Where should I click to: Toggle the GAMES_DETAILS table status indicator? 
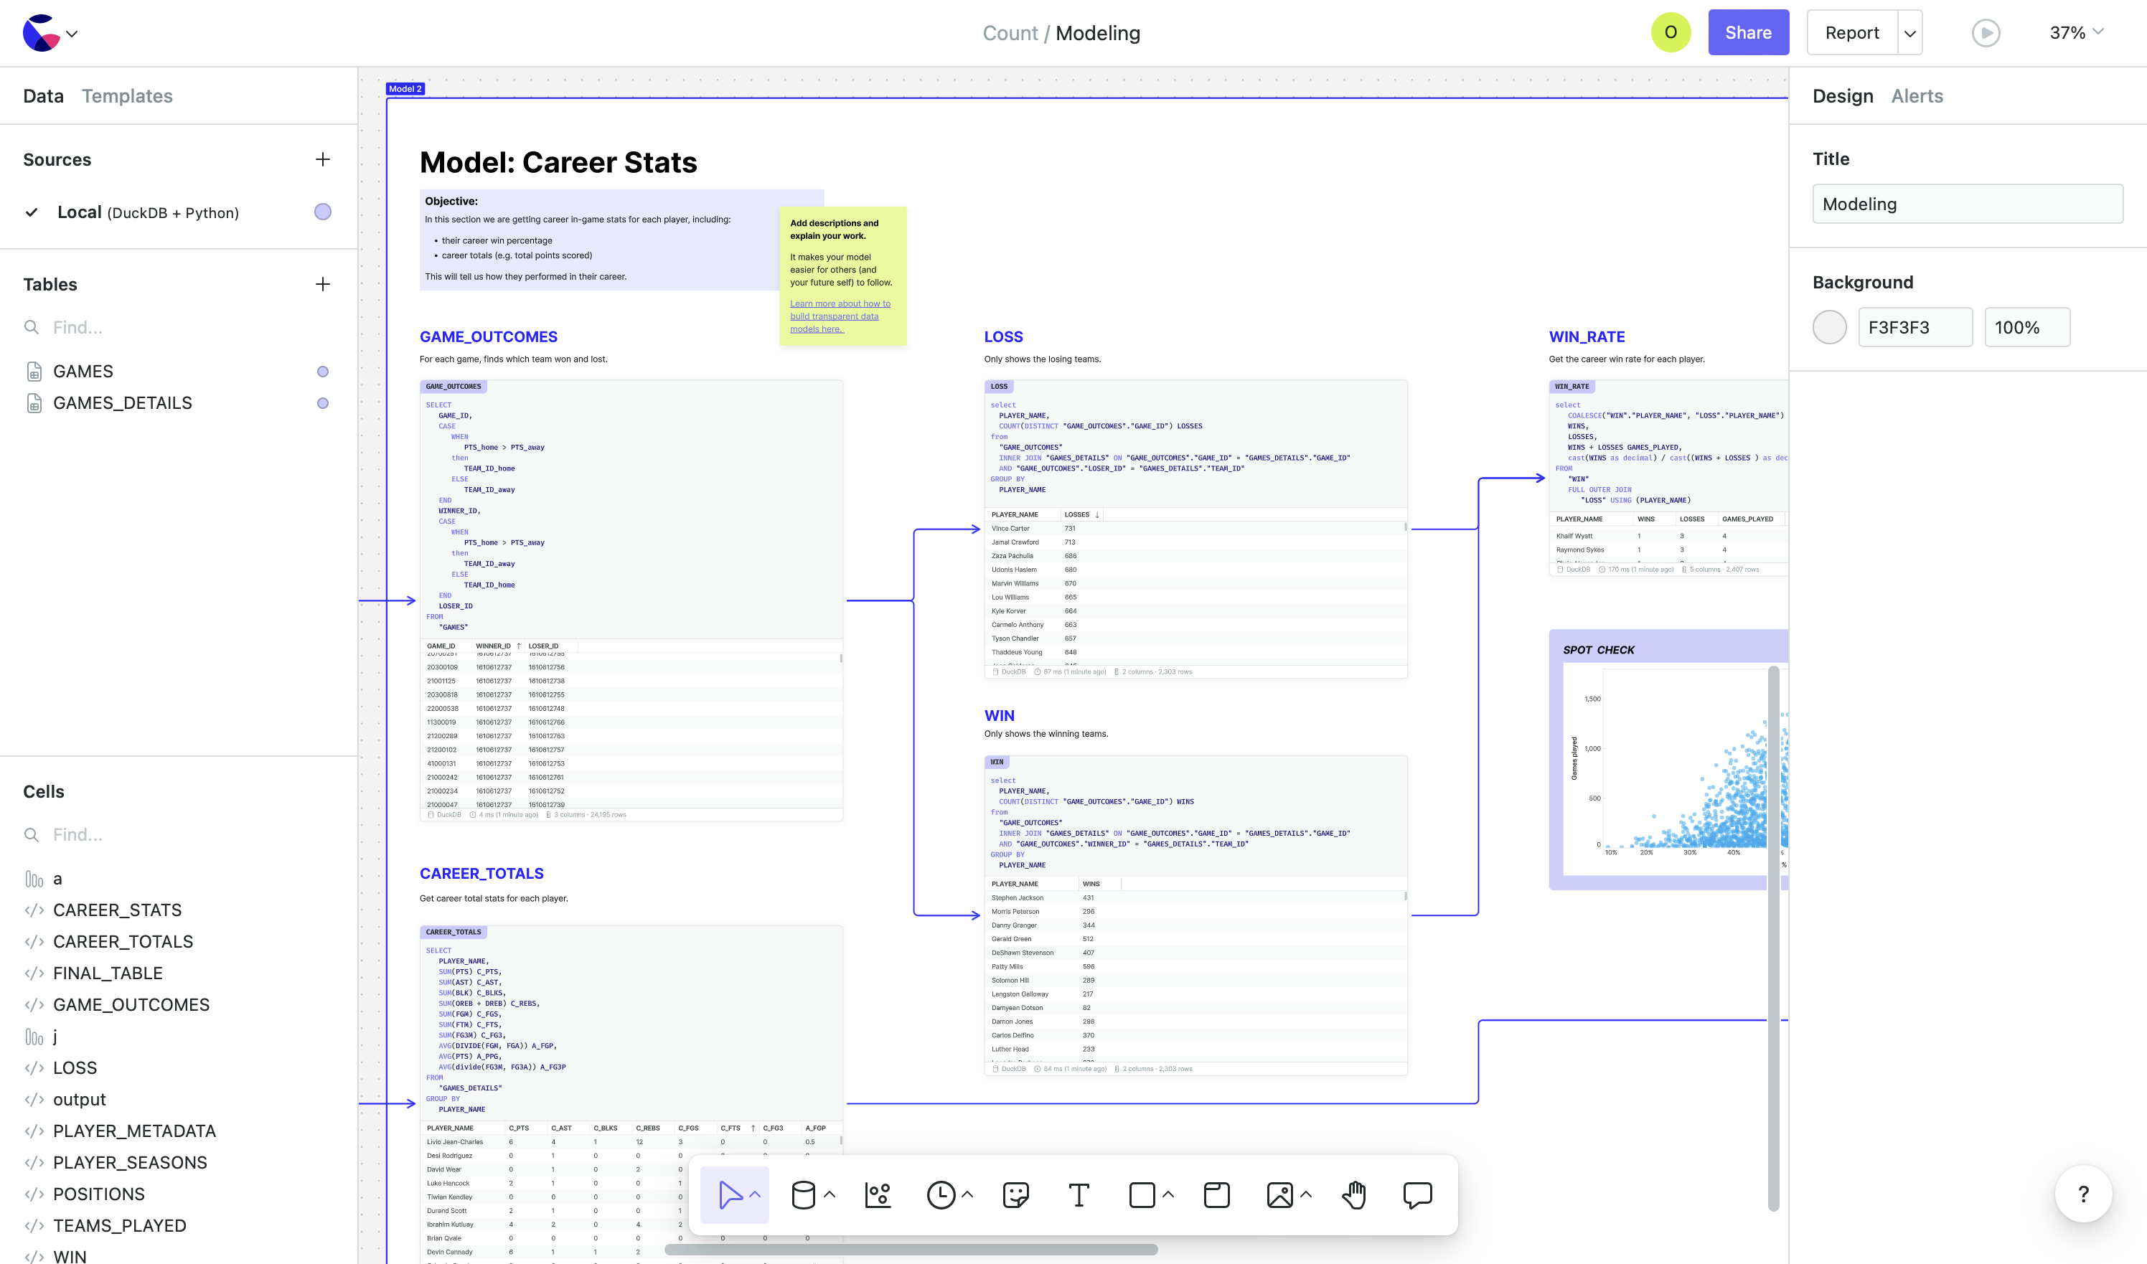point(322,403)
